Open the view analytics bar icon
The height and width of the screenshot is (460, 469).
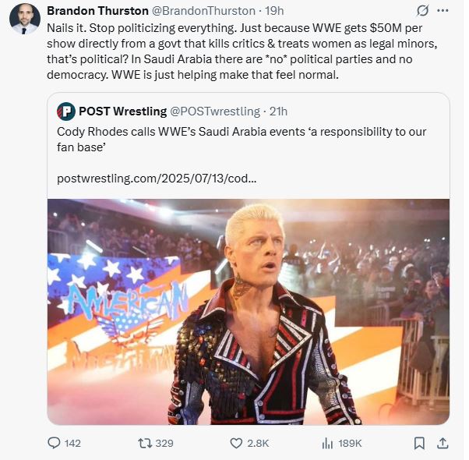click(x=328, y=443)
